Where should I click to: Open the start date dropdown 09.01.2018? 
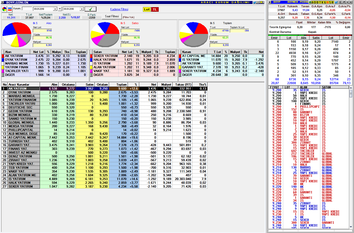coord(55,9)
